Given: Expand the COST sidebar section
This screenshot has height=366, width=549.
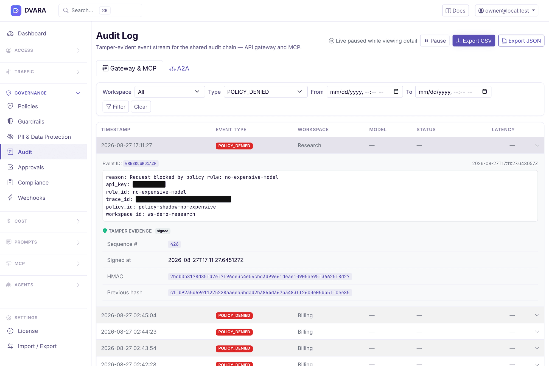Looking at the screenshot, I should [44, 221].
